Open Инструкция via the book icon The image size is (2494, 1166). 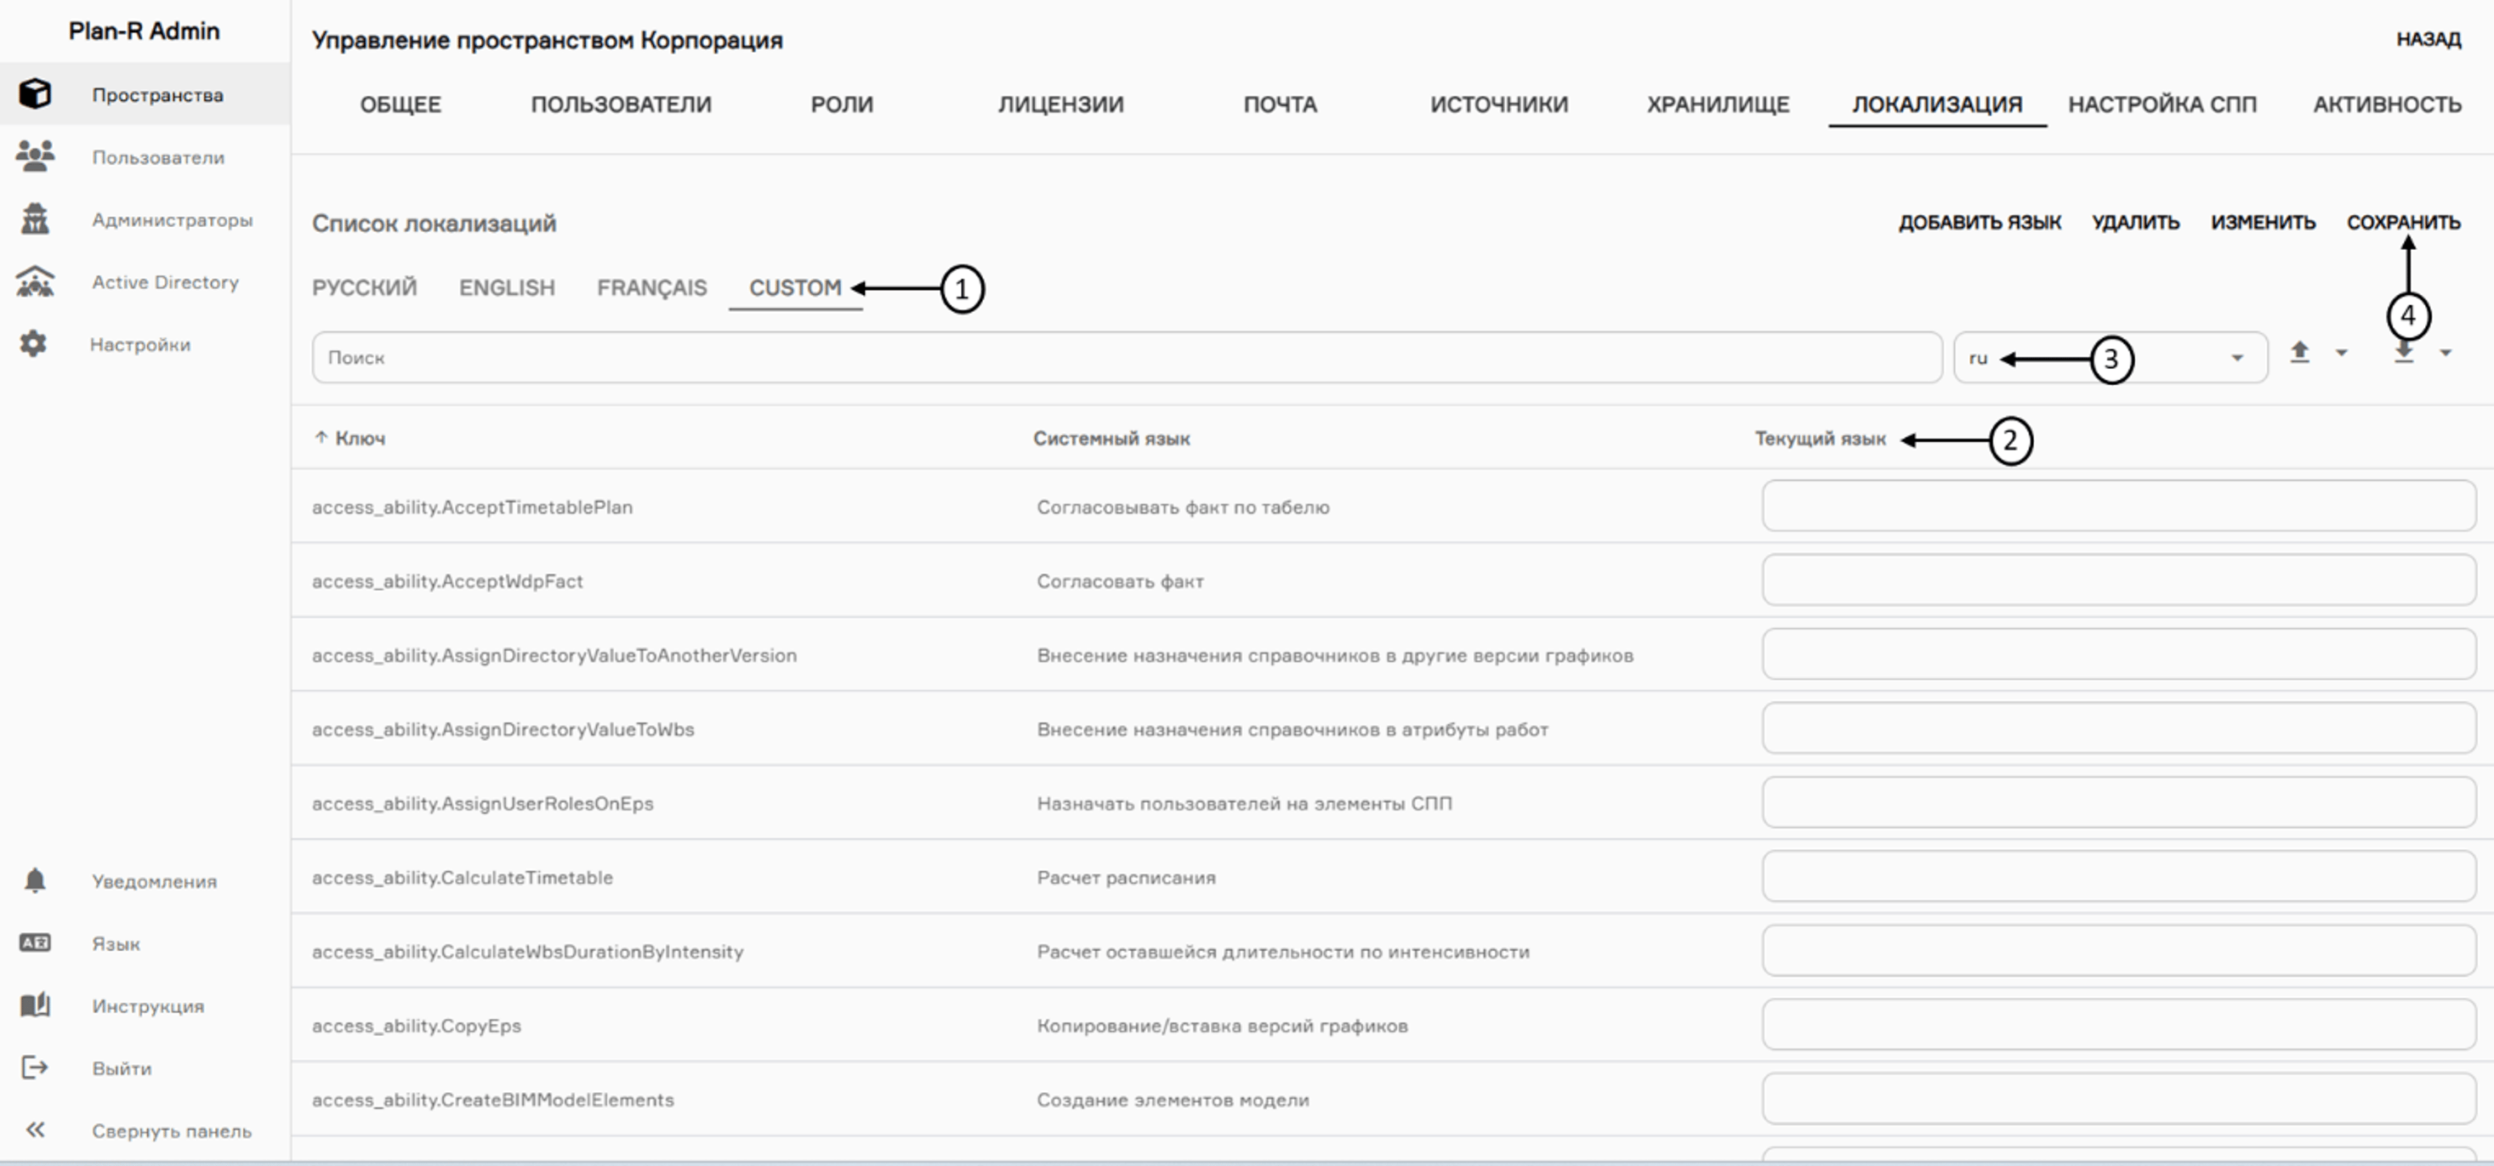[x=35, y=1005]
